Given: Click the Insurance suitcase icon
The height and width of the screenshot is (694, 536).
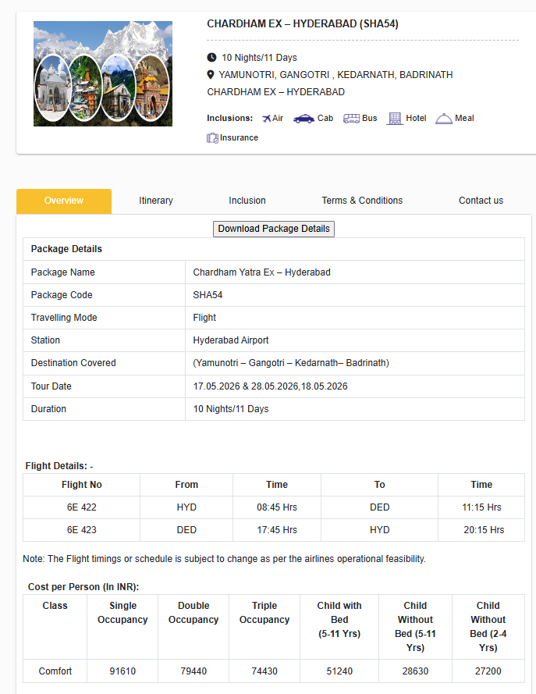Looking at the screenshot, I should pos(212,138).
